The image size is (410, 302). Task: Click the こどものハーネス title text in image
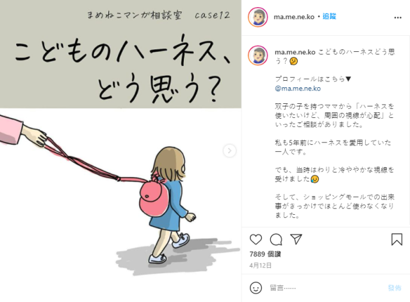pyautogui.click(x=123, y=51)
